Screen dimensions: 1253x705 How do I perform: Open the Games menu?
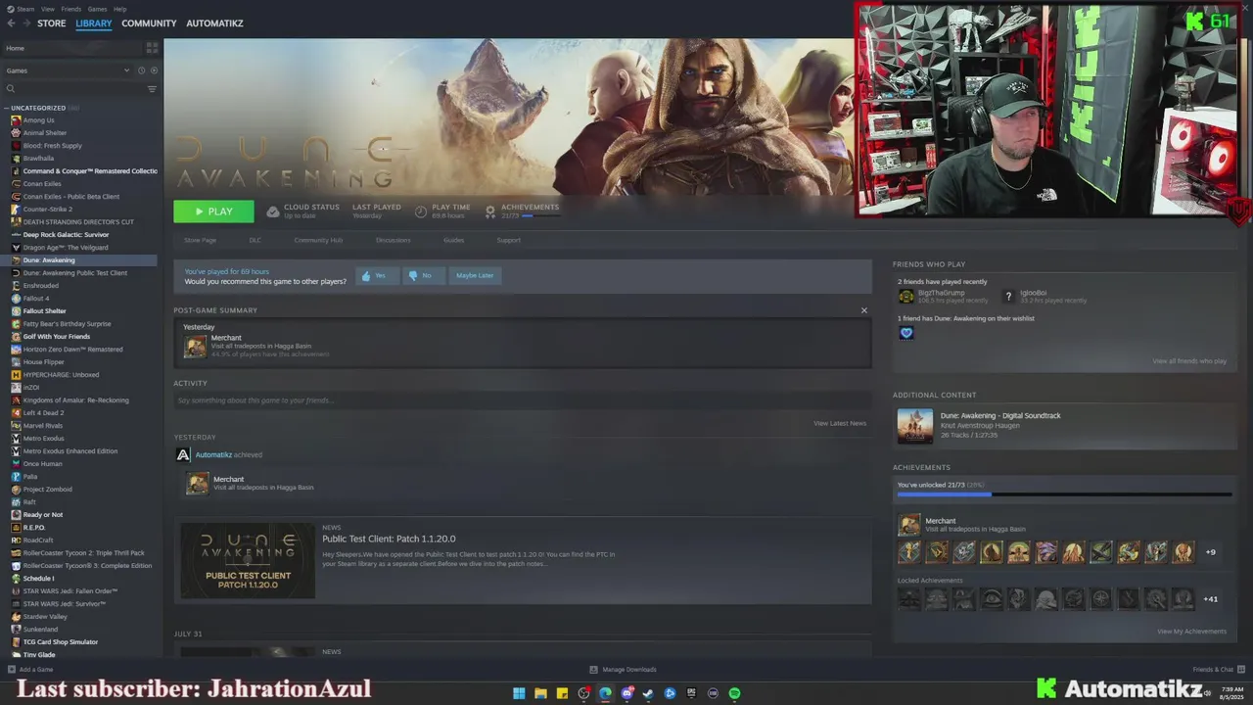97,9
